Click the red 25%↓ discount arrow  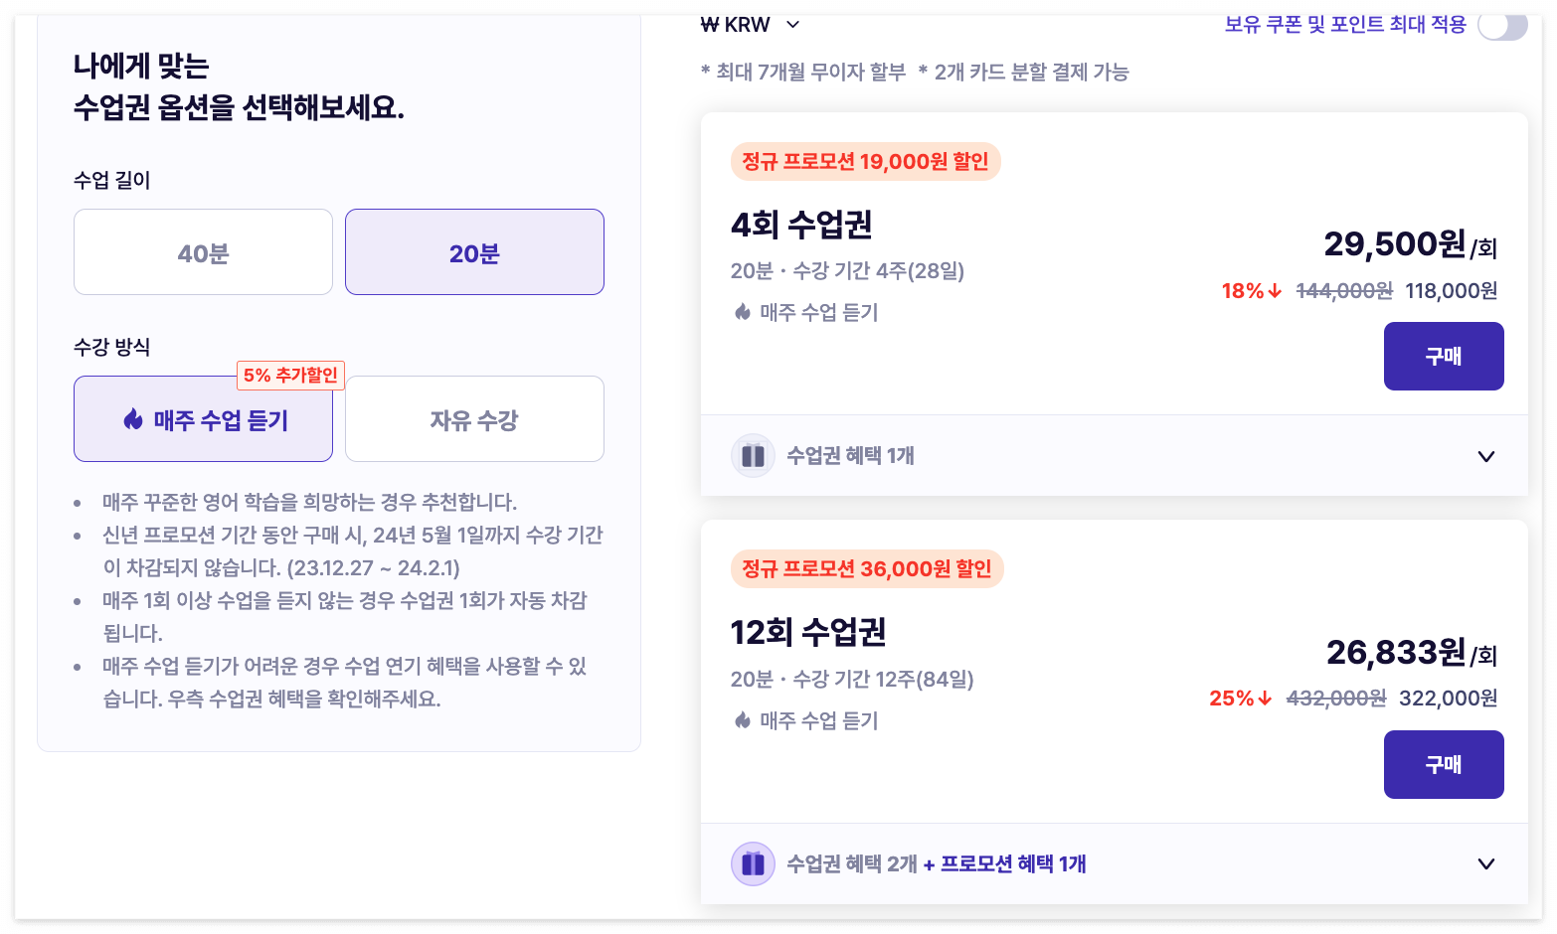tap(1239, 698)
